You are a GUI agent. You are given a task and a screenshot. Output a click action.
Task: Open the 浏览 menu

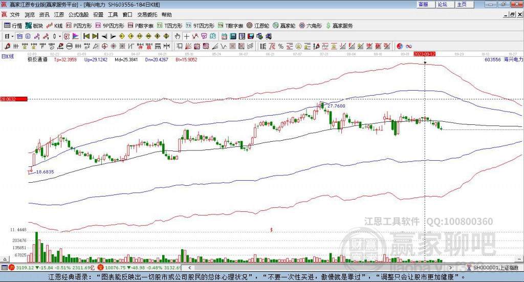[x=29, y=15]
